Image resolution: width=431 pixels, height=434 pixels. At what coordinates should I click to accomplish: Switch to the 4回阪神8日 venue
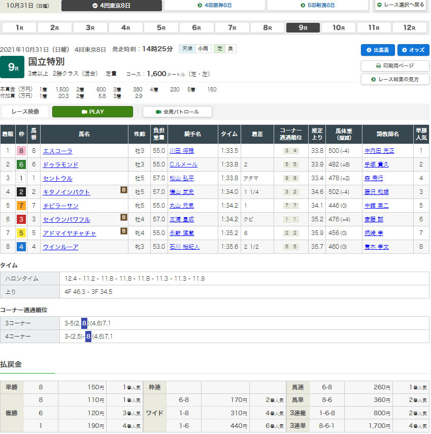[215, 6]
